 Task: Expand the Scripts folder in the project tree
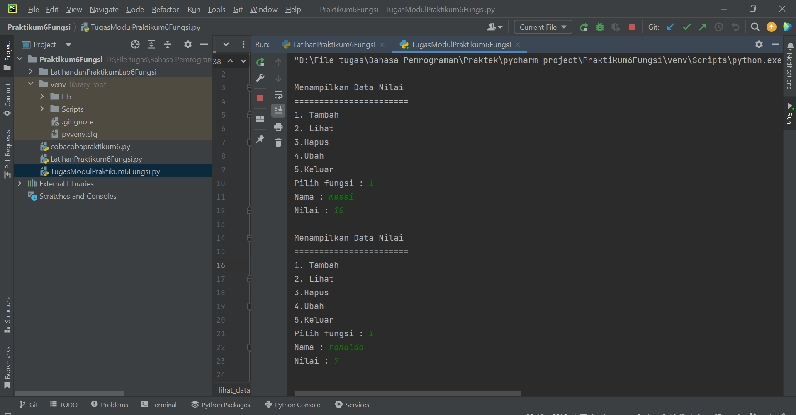click(42, 109)
